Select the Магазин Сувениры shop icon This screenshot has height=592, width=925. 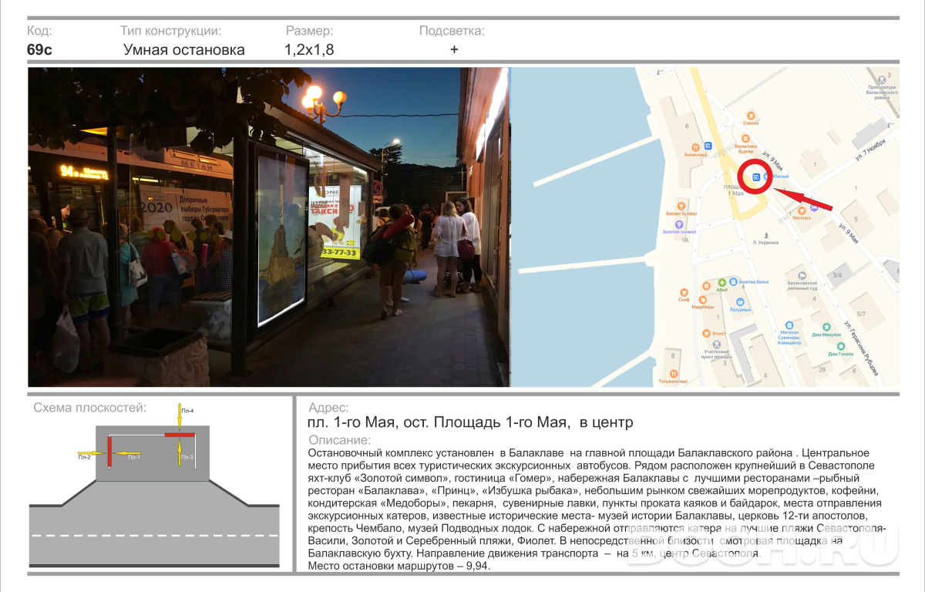[789, 325]
